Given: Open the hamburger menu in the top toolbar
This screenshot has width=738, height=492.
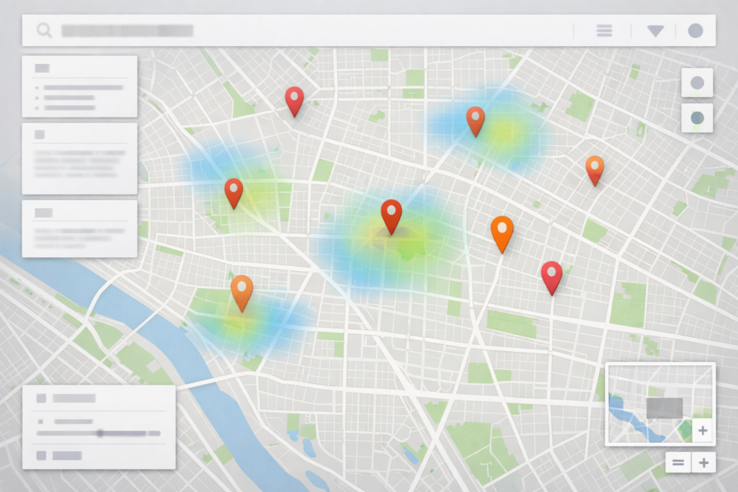Looking at the screenshot, I should point(604,30).
